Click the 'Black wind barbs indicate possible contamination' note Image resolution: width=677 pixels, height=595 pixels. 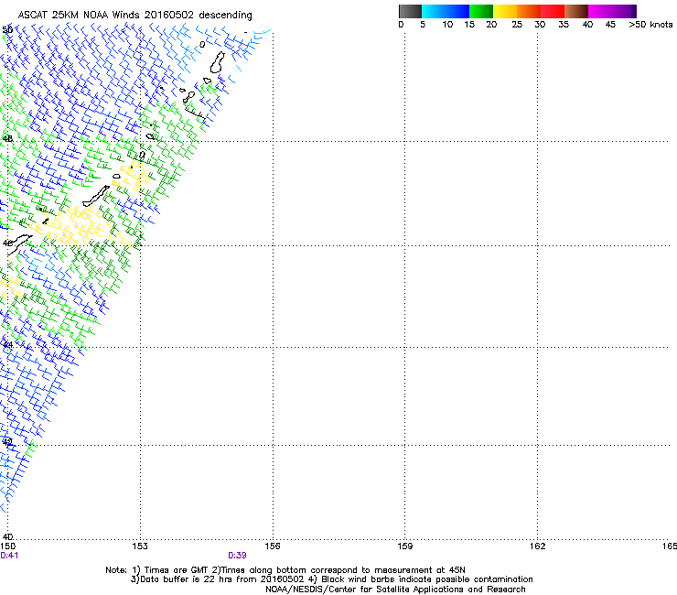tap(426, 579)
